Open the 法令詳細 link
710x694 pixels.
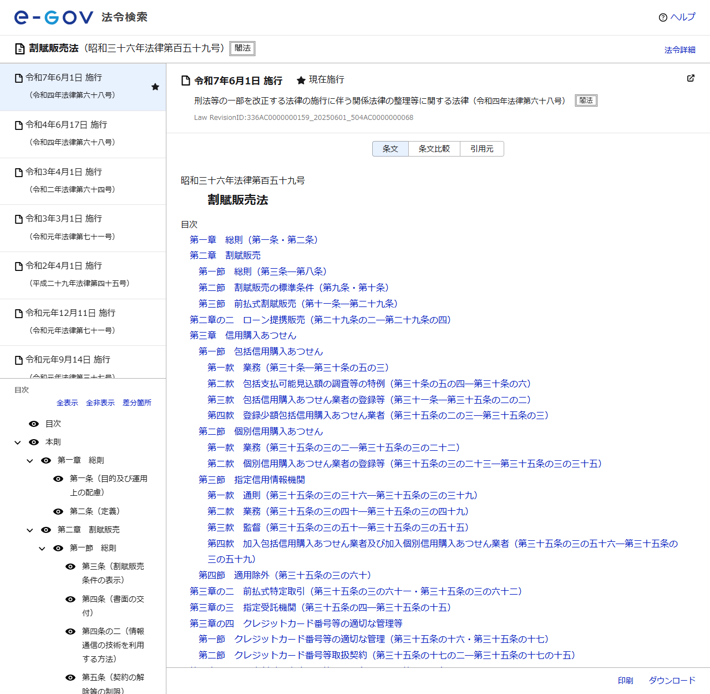(x=680, y=50)
